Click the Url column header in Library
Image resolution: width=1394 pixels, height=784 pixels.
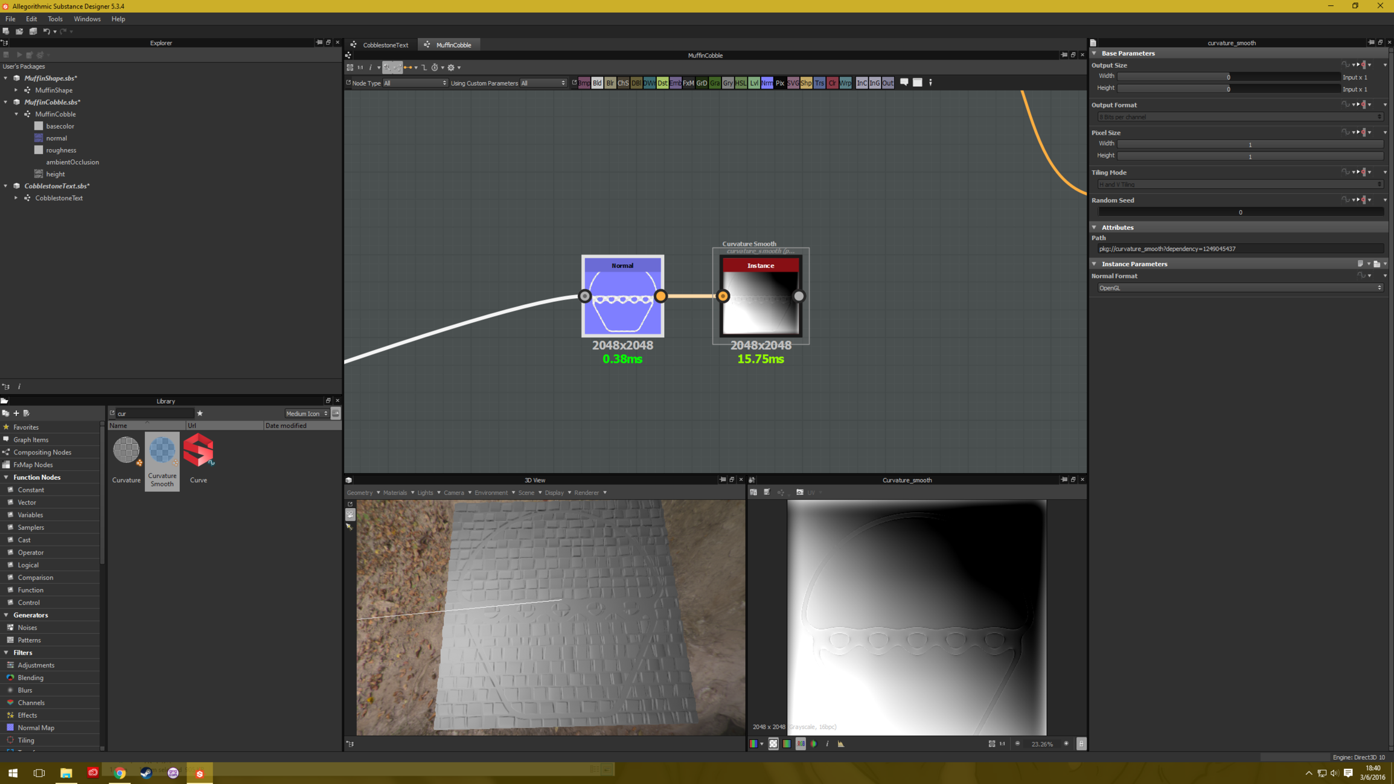pos(225,425)
